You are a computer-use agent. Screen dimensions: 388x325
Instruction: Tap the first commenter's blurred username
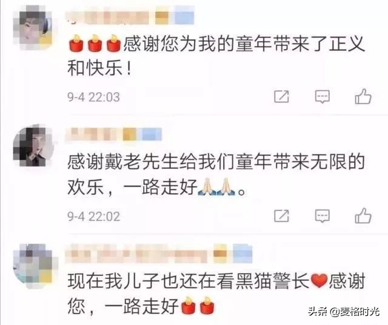pos(108,17)
